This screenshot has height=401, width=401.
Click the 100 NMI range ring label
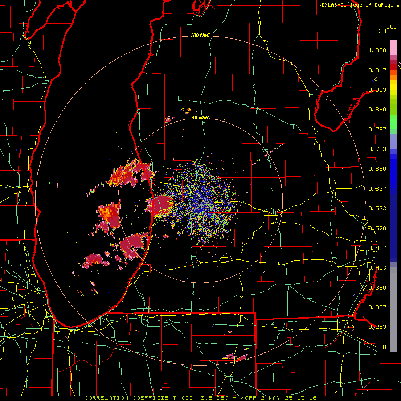[x=200, y=35]
